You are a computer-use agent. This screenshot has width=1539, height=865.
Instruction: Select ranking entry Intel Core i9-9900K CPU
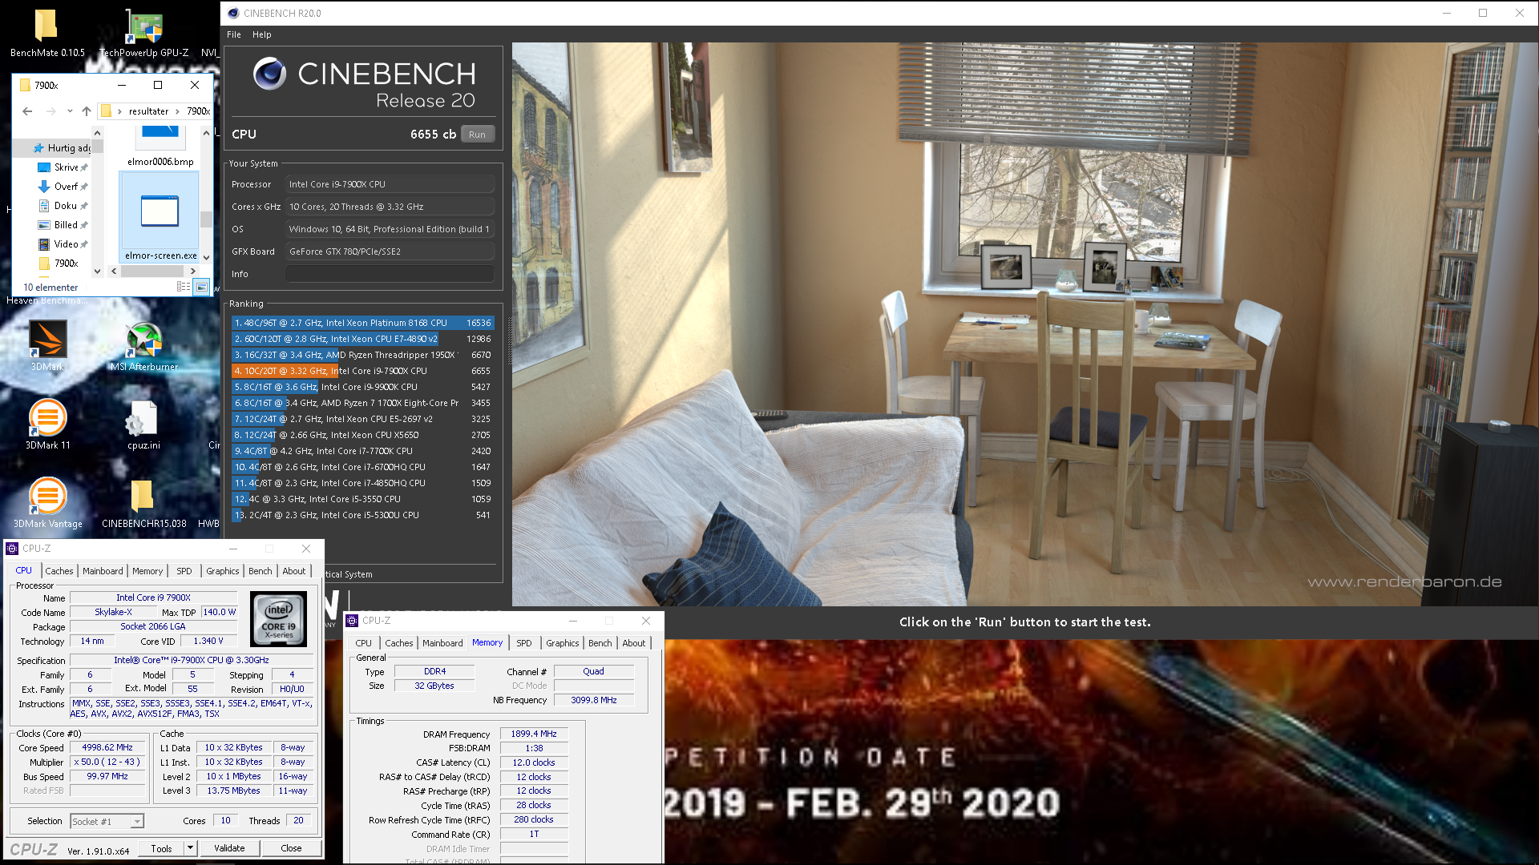coord(362,387)
